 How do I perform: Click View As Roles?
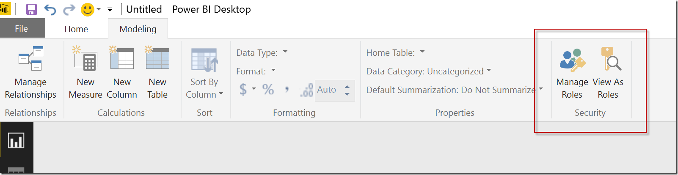[x=608, y=73]
